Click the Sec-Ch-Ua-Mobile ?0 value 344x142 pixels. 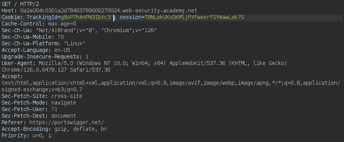[61, 37]
